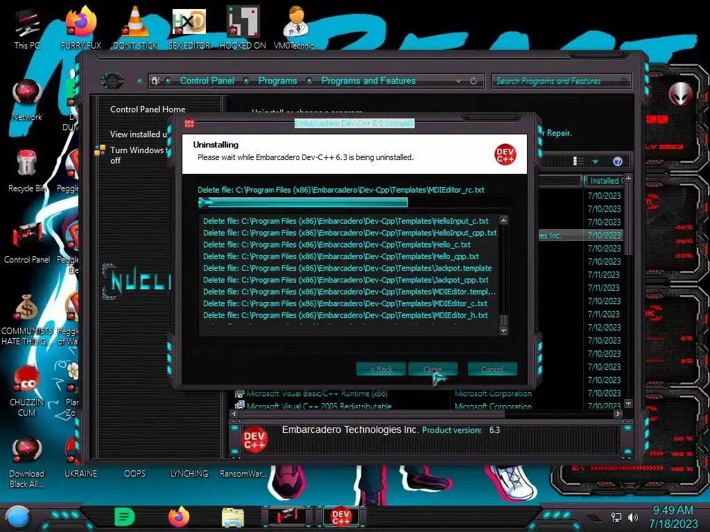Click the program list scroll-down arrow
This screenshot has width=710, height=532.
628,403
